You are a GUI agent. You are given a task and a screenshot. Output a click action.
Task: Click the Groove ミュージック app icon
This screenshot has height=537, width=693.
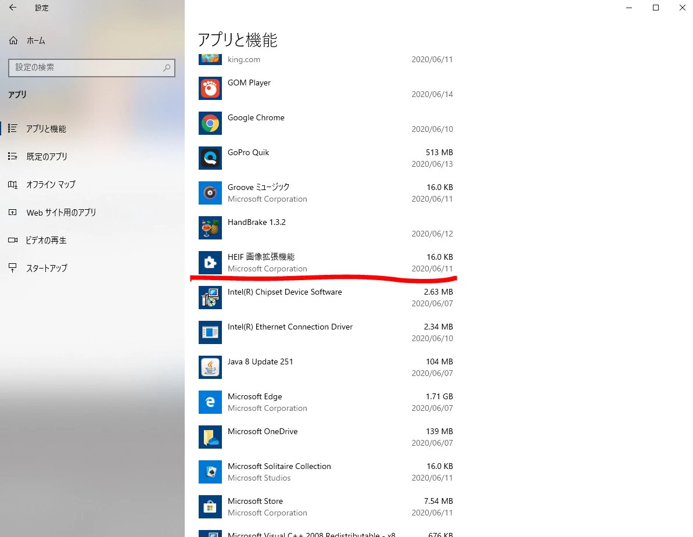click(x=210, y=193)
